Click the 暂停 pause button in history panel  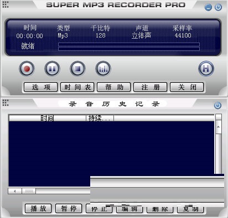[x=69, y=209]
